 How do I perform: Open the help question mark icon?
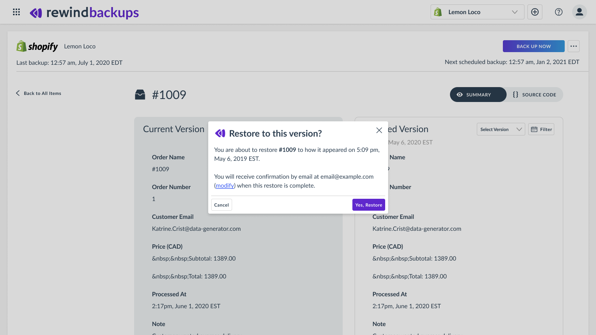pyautogui.click(x=559, y=12)
